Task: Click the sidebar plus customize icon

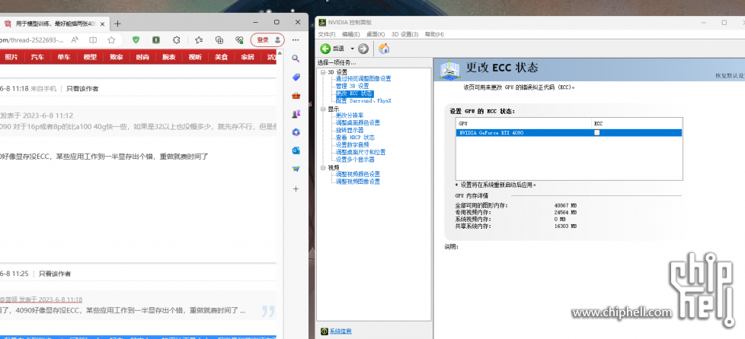Action: 296,189
